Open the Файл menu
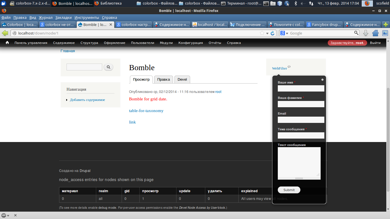Viewport: 390px width, 219px height. pos(6,17)
